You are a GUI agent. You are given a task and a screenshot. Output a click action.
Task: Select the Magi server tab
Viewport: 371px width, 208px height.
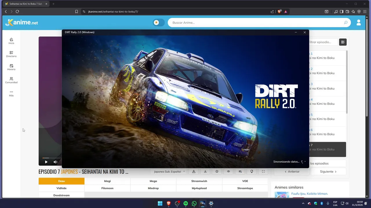[x=107, y=181]
